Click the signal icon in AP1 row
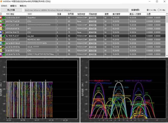Screen dimensions: 168x123 4,28
